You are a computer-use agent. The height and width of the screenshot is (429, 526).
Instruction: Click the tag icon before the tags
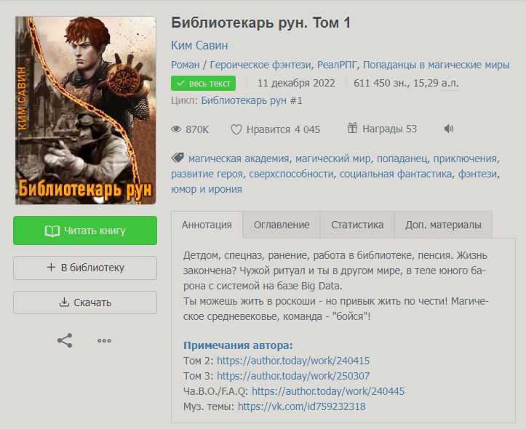178,158
